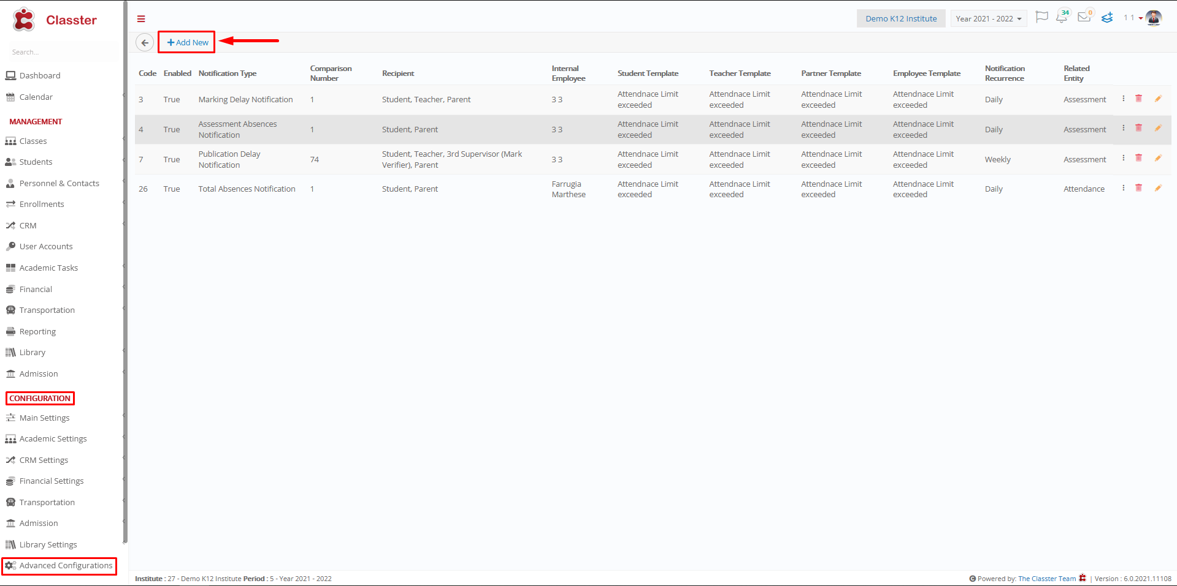Open the notifications bell icon
1177x586 pixels.
coord(1062,17)
